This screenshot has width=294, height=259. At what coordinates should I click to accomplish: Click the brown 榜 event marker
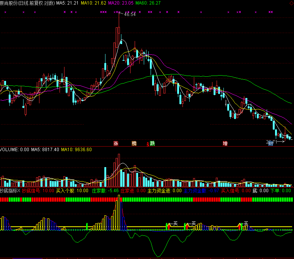pos(134,144)
